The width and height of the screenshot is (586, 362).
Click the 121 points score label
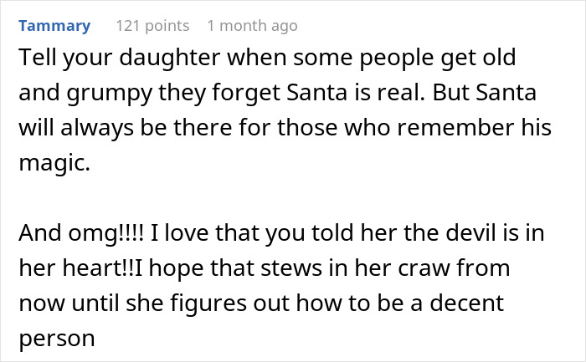point(152,26)
